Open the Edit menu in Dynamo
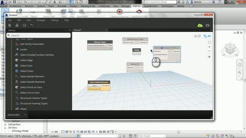Screen dimensions: 246x138 click(x=19, y=20)
